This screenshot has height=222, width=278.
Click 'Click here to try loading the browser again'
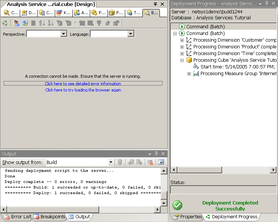pyautogui.click(x=83, y=90)
